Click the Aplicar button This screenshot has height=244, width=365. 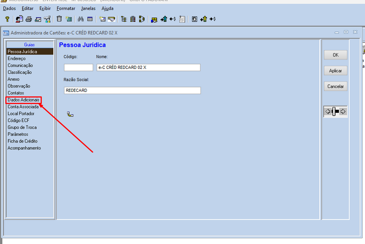(335, 71)
